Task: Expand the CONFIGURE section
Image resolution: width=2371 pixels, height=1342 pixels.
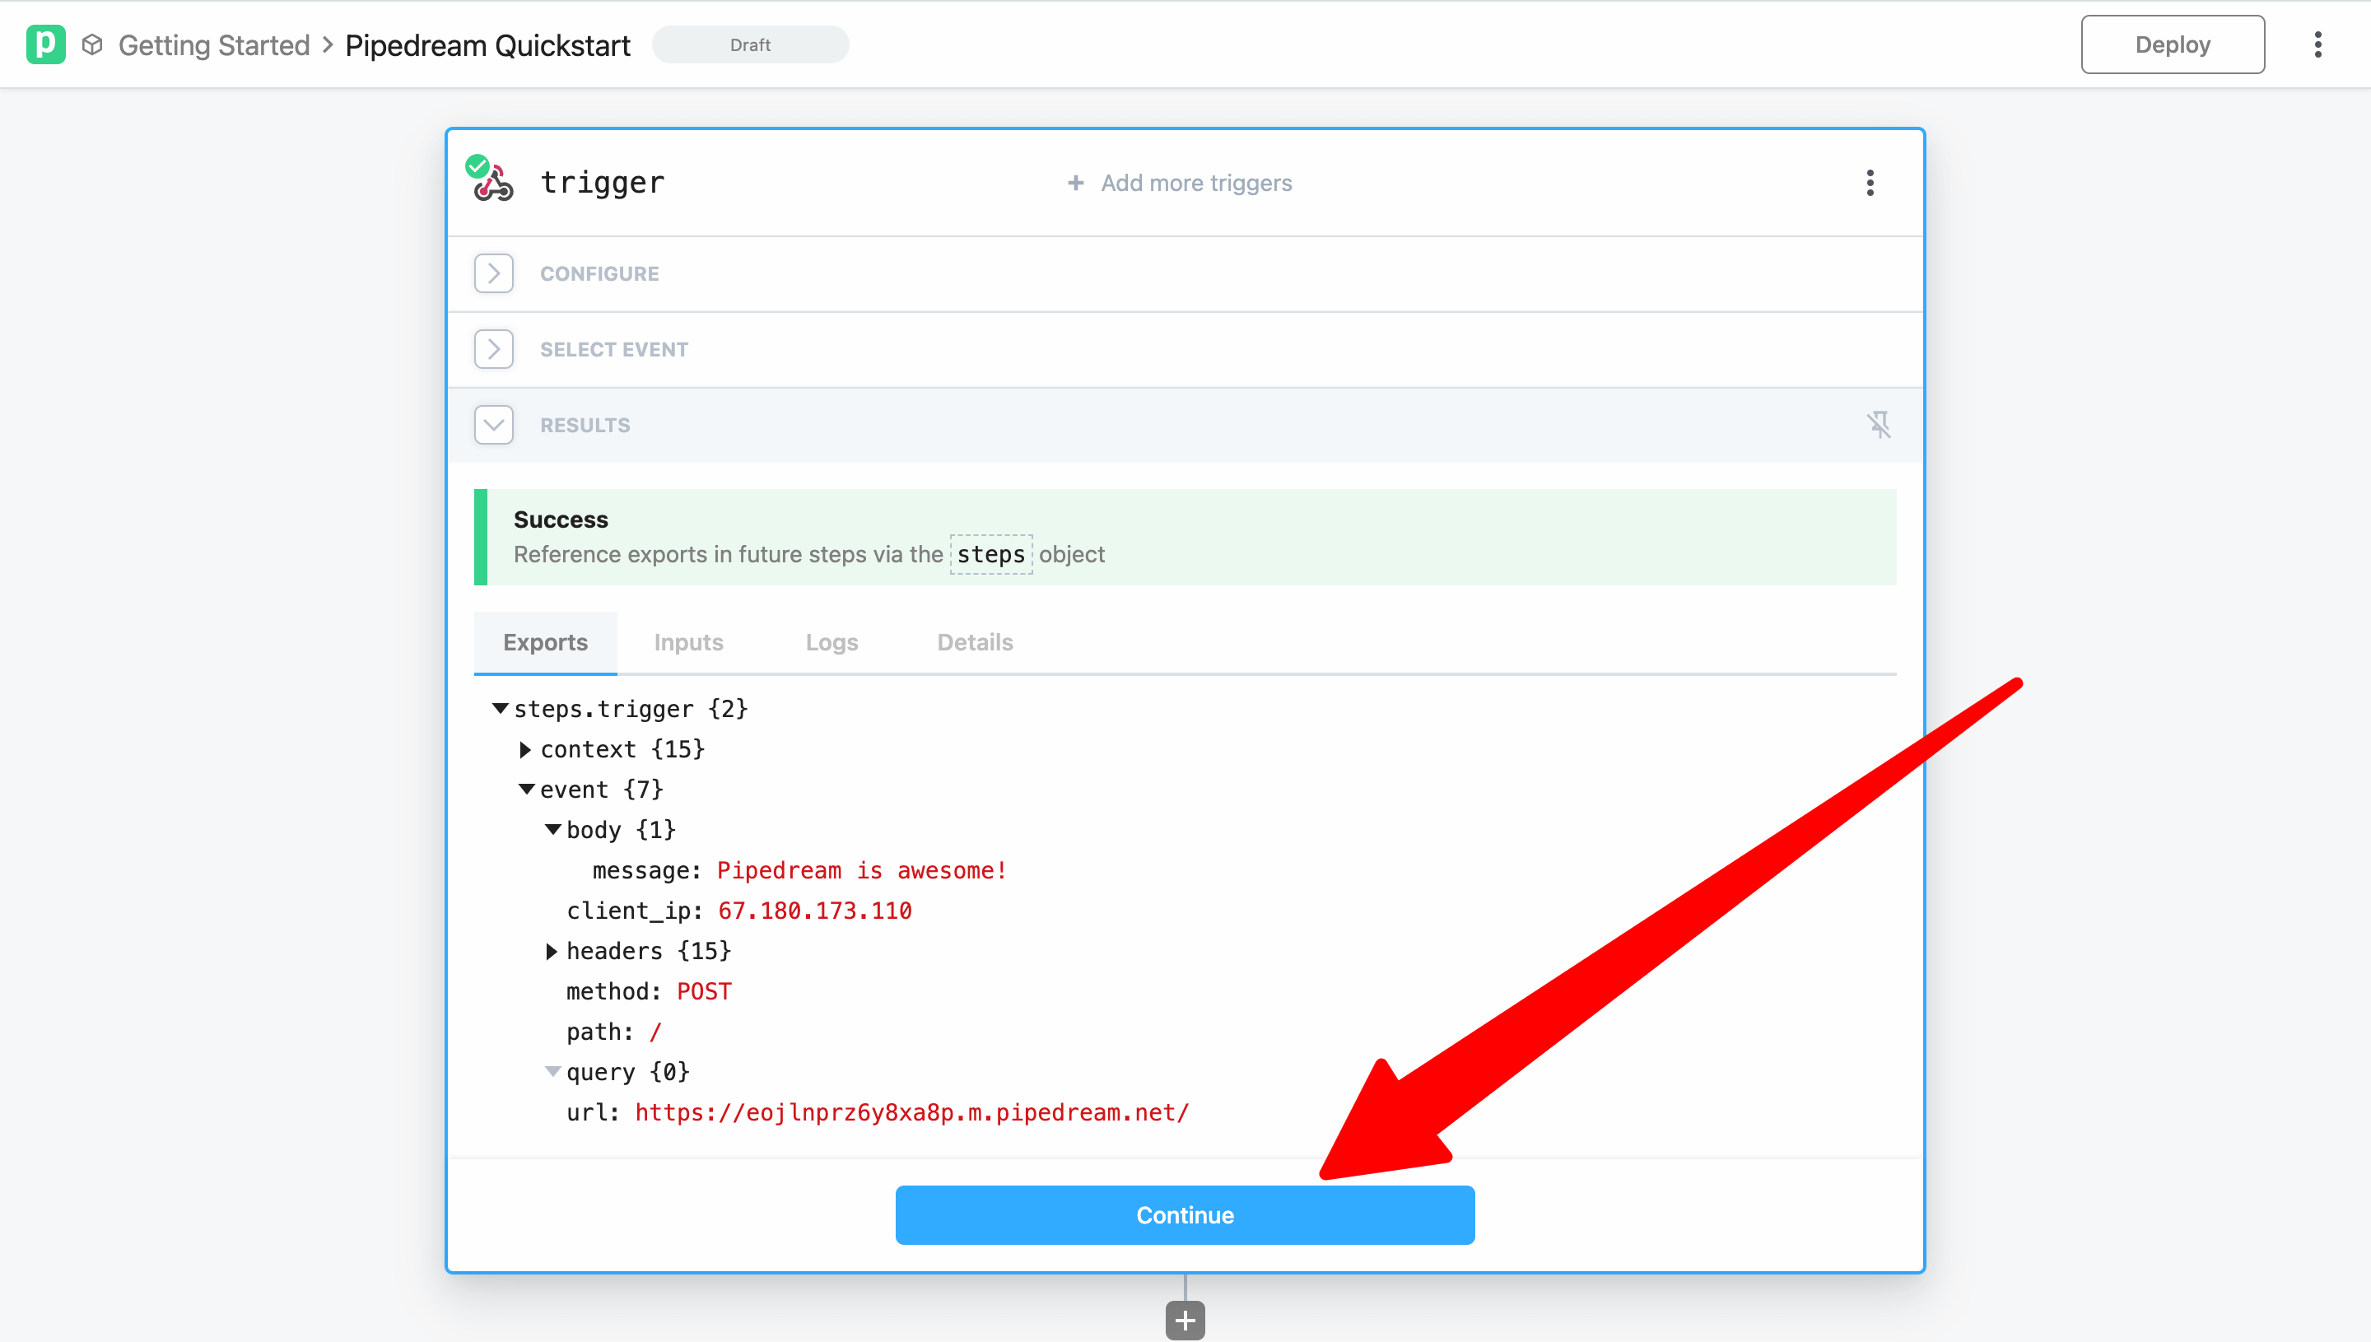Action: (x=494, y=273)
